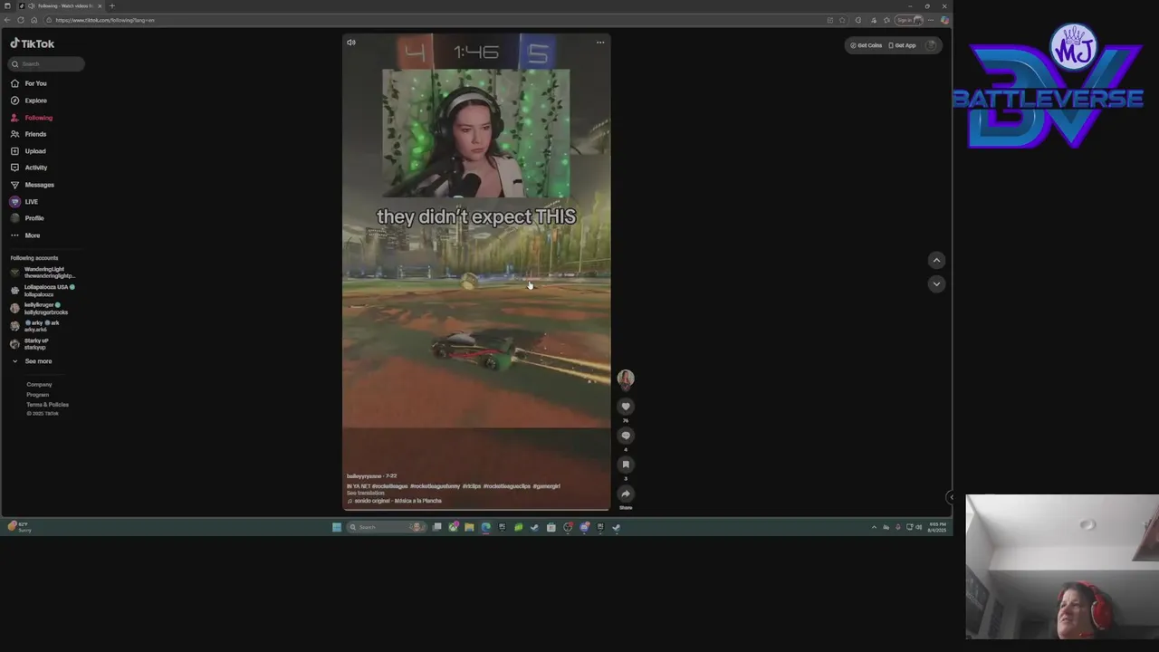Open the Starky following account
Viewport: 1159px width, 652px height.
tap(36, 343)
